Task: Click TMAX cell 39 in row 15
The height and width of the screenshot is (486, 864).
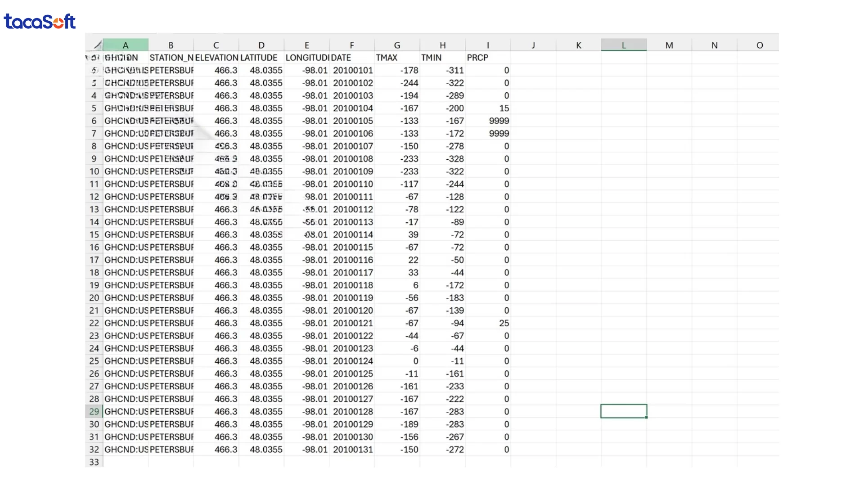Action: tap(397, 234)
